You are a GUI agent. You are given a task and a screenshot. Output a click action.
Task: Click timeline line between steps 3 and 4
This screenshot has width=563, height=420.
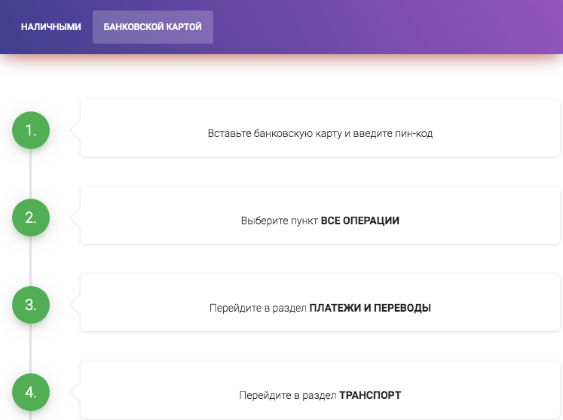click(x=31, y=349)
